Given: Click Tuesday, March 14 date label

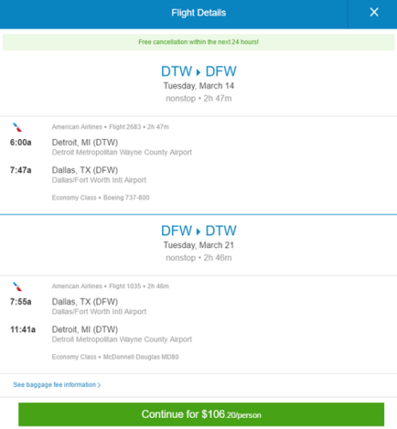Looking at the screenshot, I should click(199, 86).
